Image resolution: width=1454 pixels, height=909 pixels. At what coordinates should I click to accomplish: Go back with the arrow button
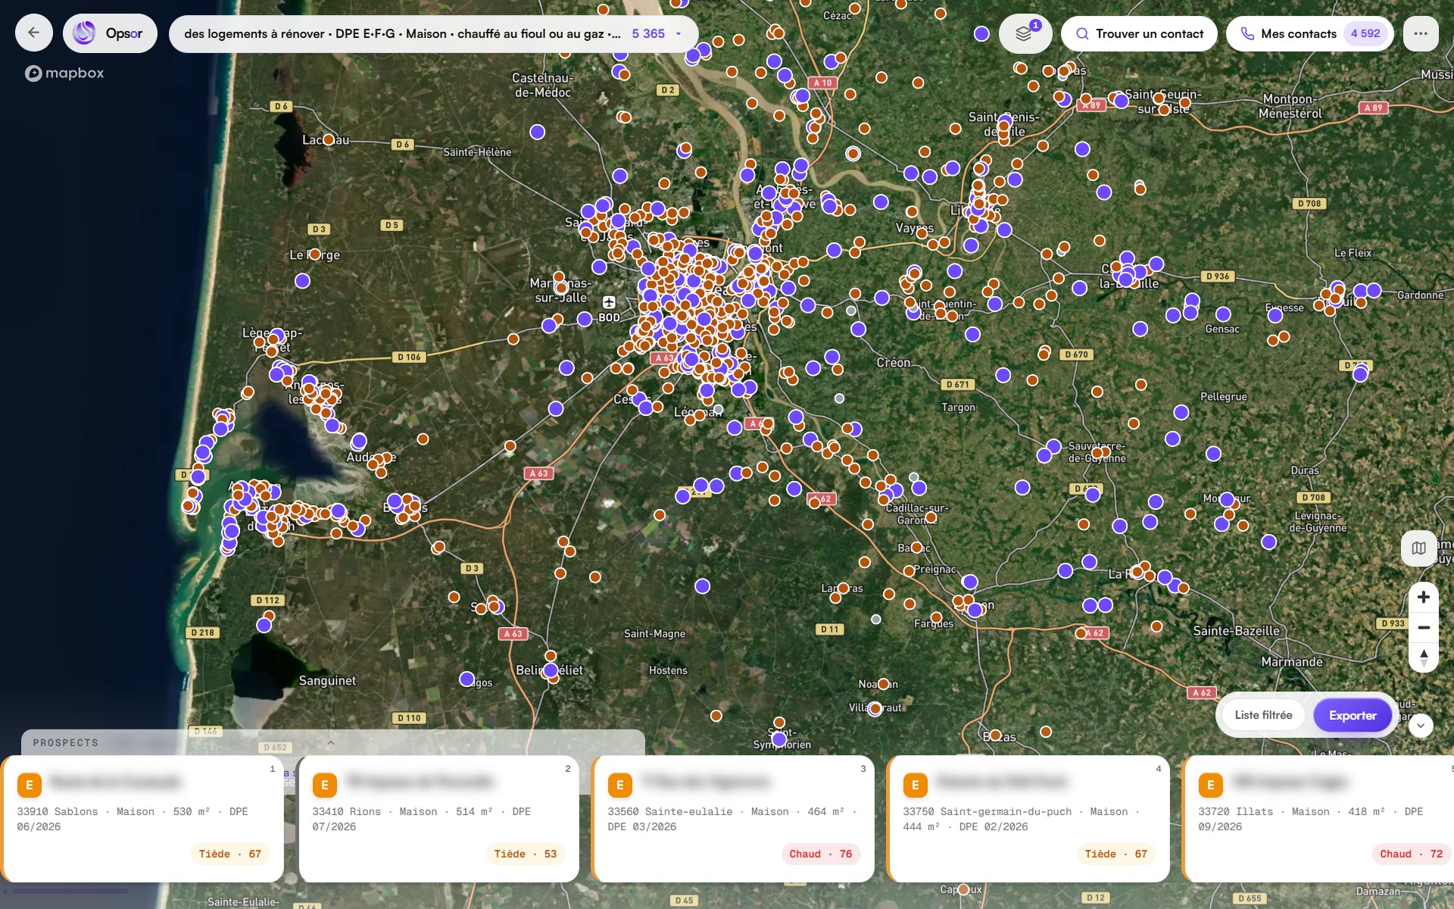pyautogui.click(x=33, y=33)
